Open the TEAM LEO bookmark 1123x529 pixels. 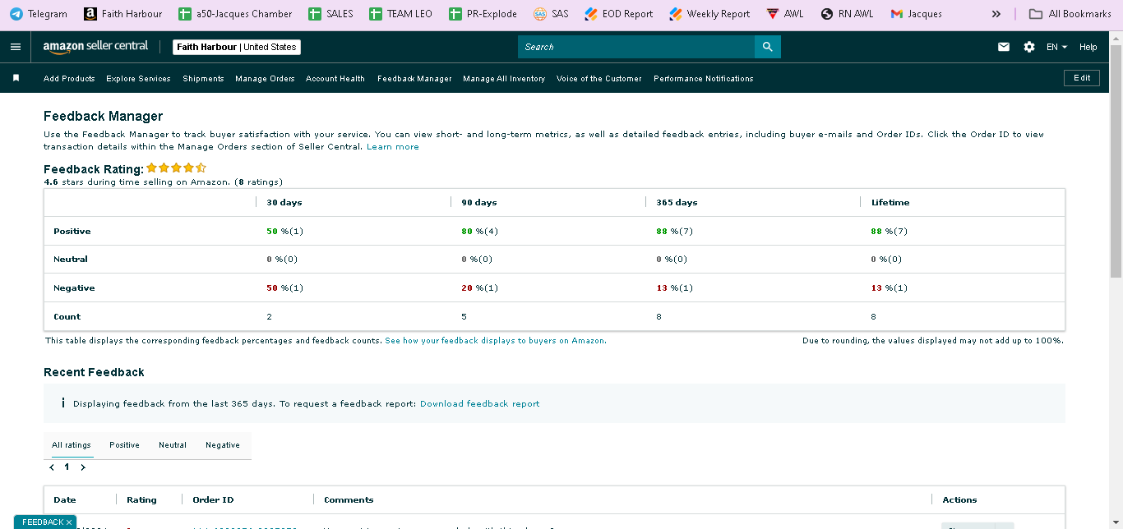400,14
